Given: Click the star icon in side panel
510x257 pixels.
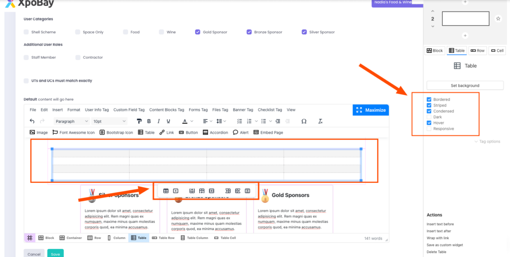Looking at the screenshot, I should 498,19.
